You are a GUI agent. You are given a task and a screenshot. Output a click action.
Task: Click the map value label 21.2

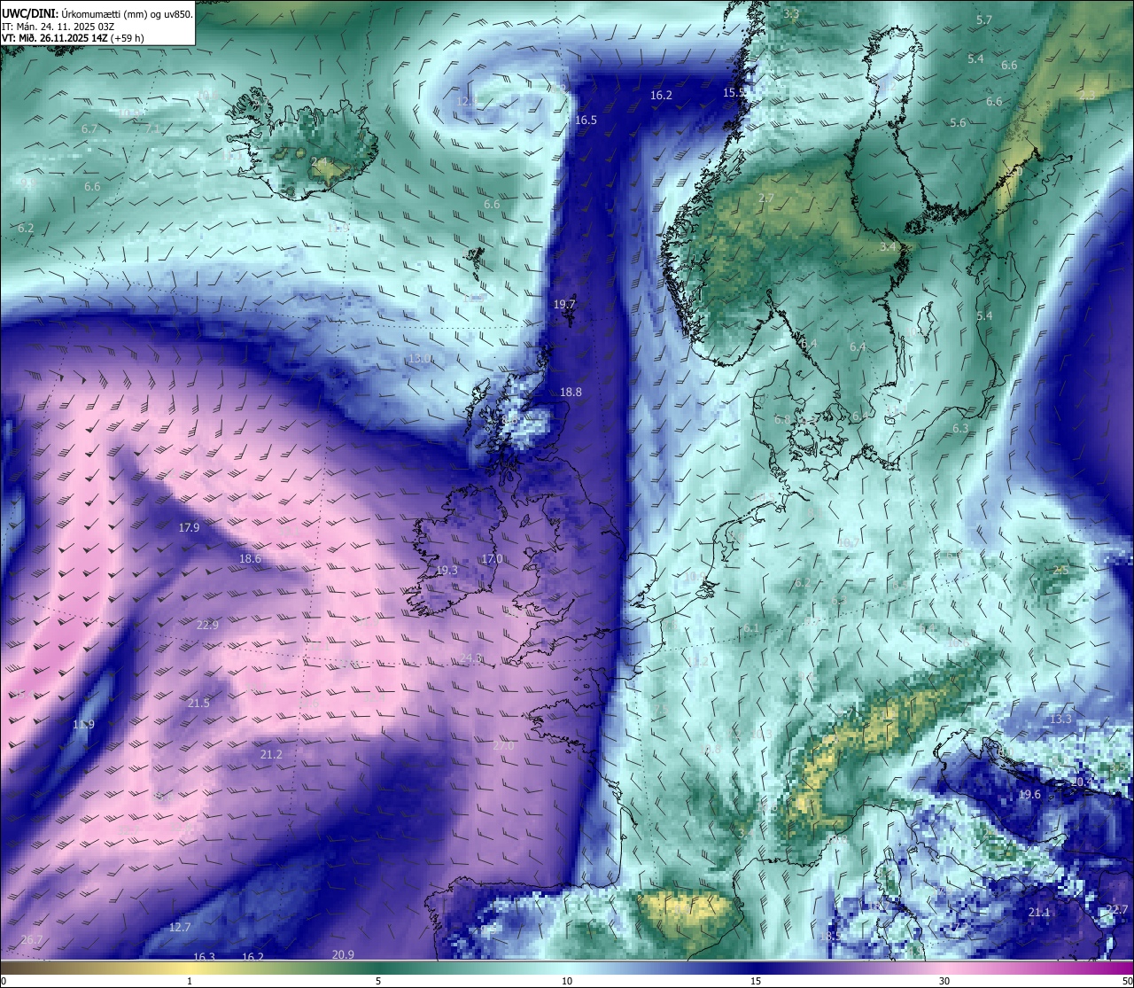tap(271, 755)
